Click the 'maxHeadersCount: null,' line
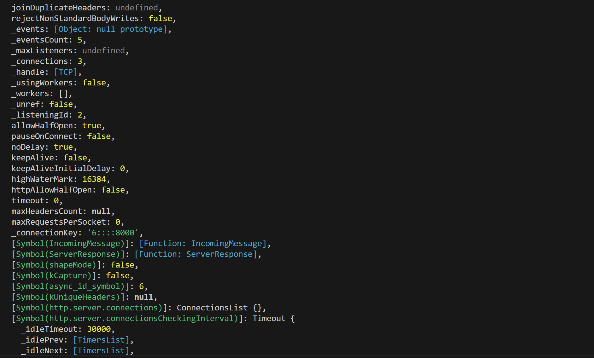This screenshot has width=594, height=358. tap(63, 211)
